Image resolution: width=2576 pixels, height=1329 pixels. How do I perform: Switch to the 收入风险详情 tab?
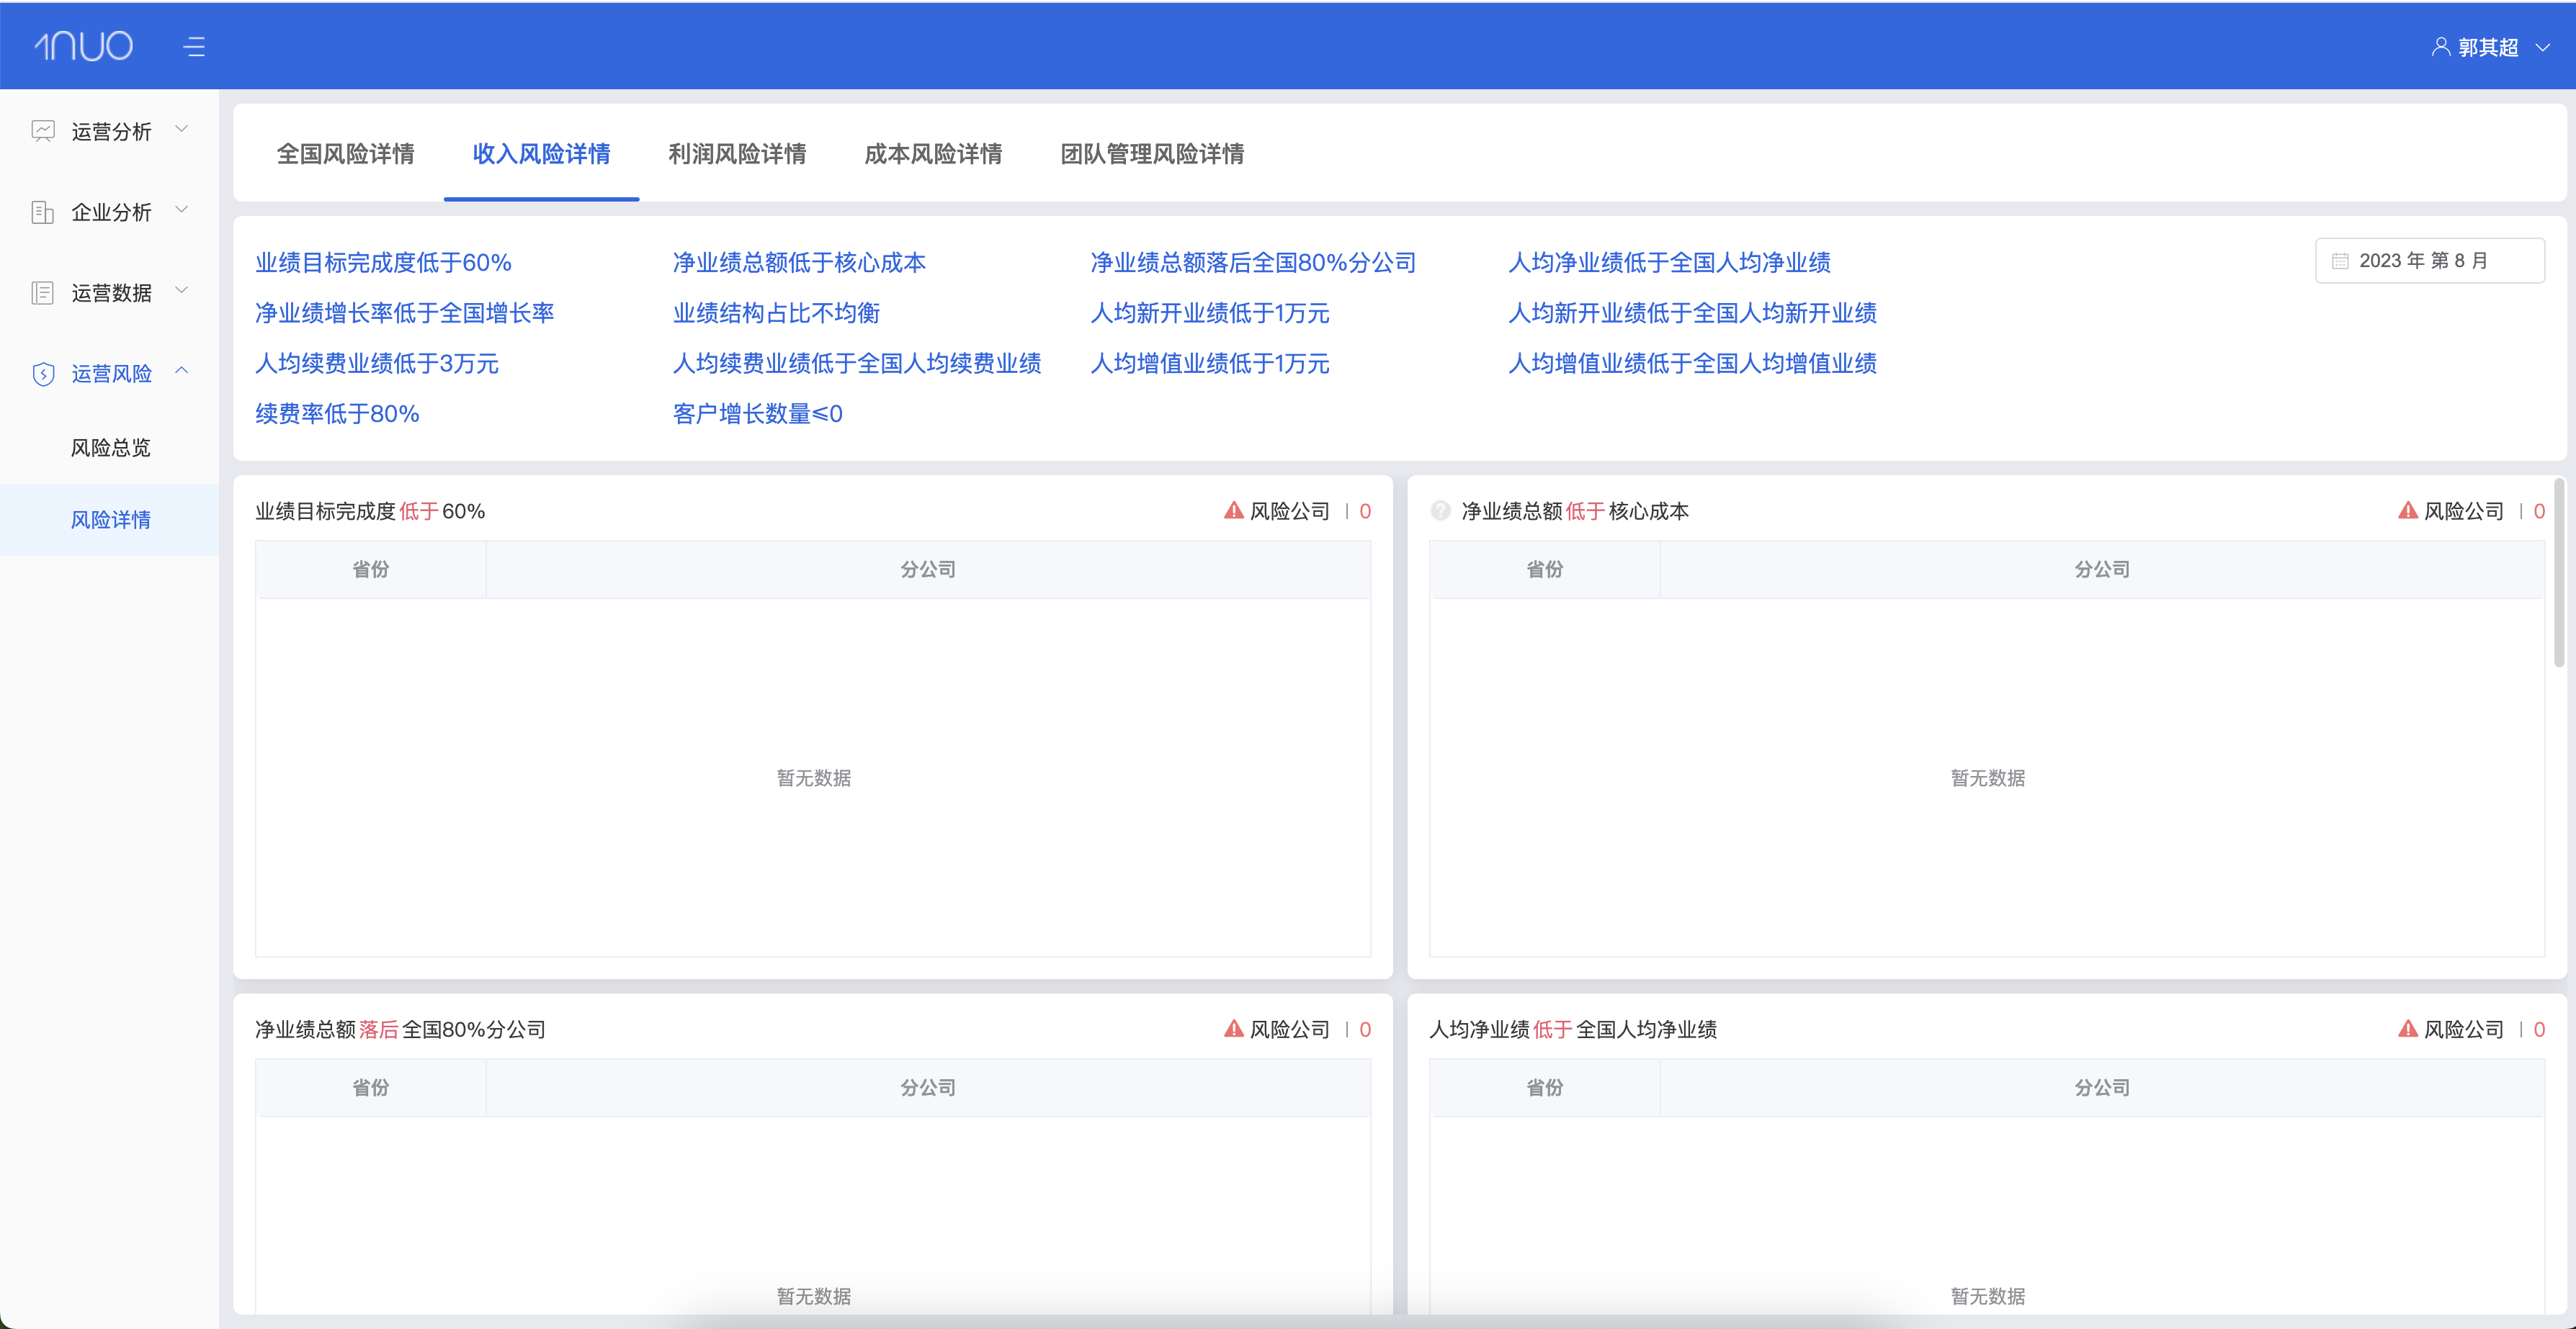coord(542,154)
